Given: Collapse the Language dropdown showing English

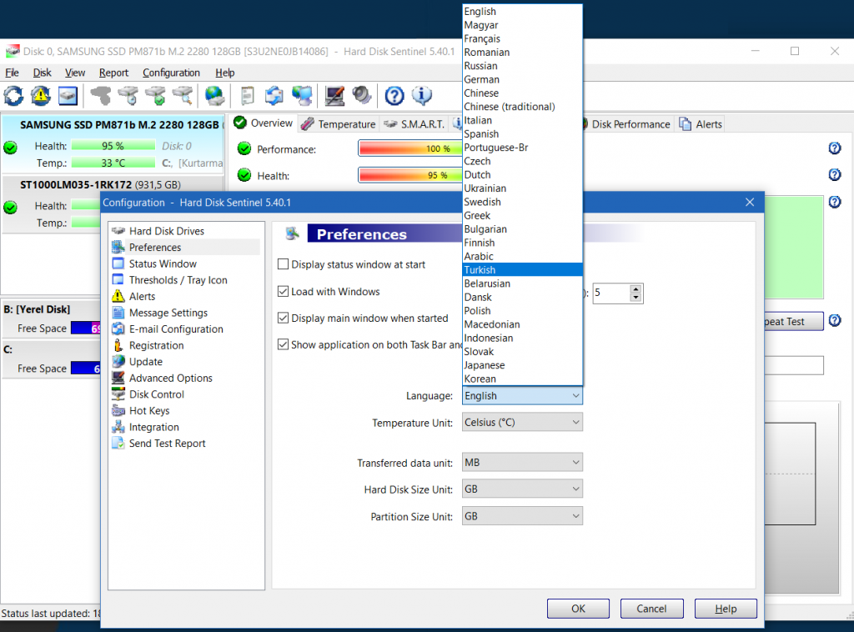Looking at the screenshot, I should click(522, 396).
